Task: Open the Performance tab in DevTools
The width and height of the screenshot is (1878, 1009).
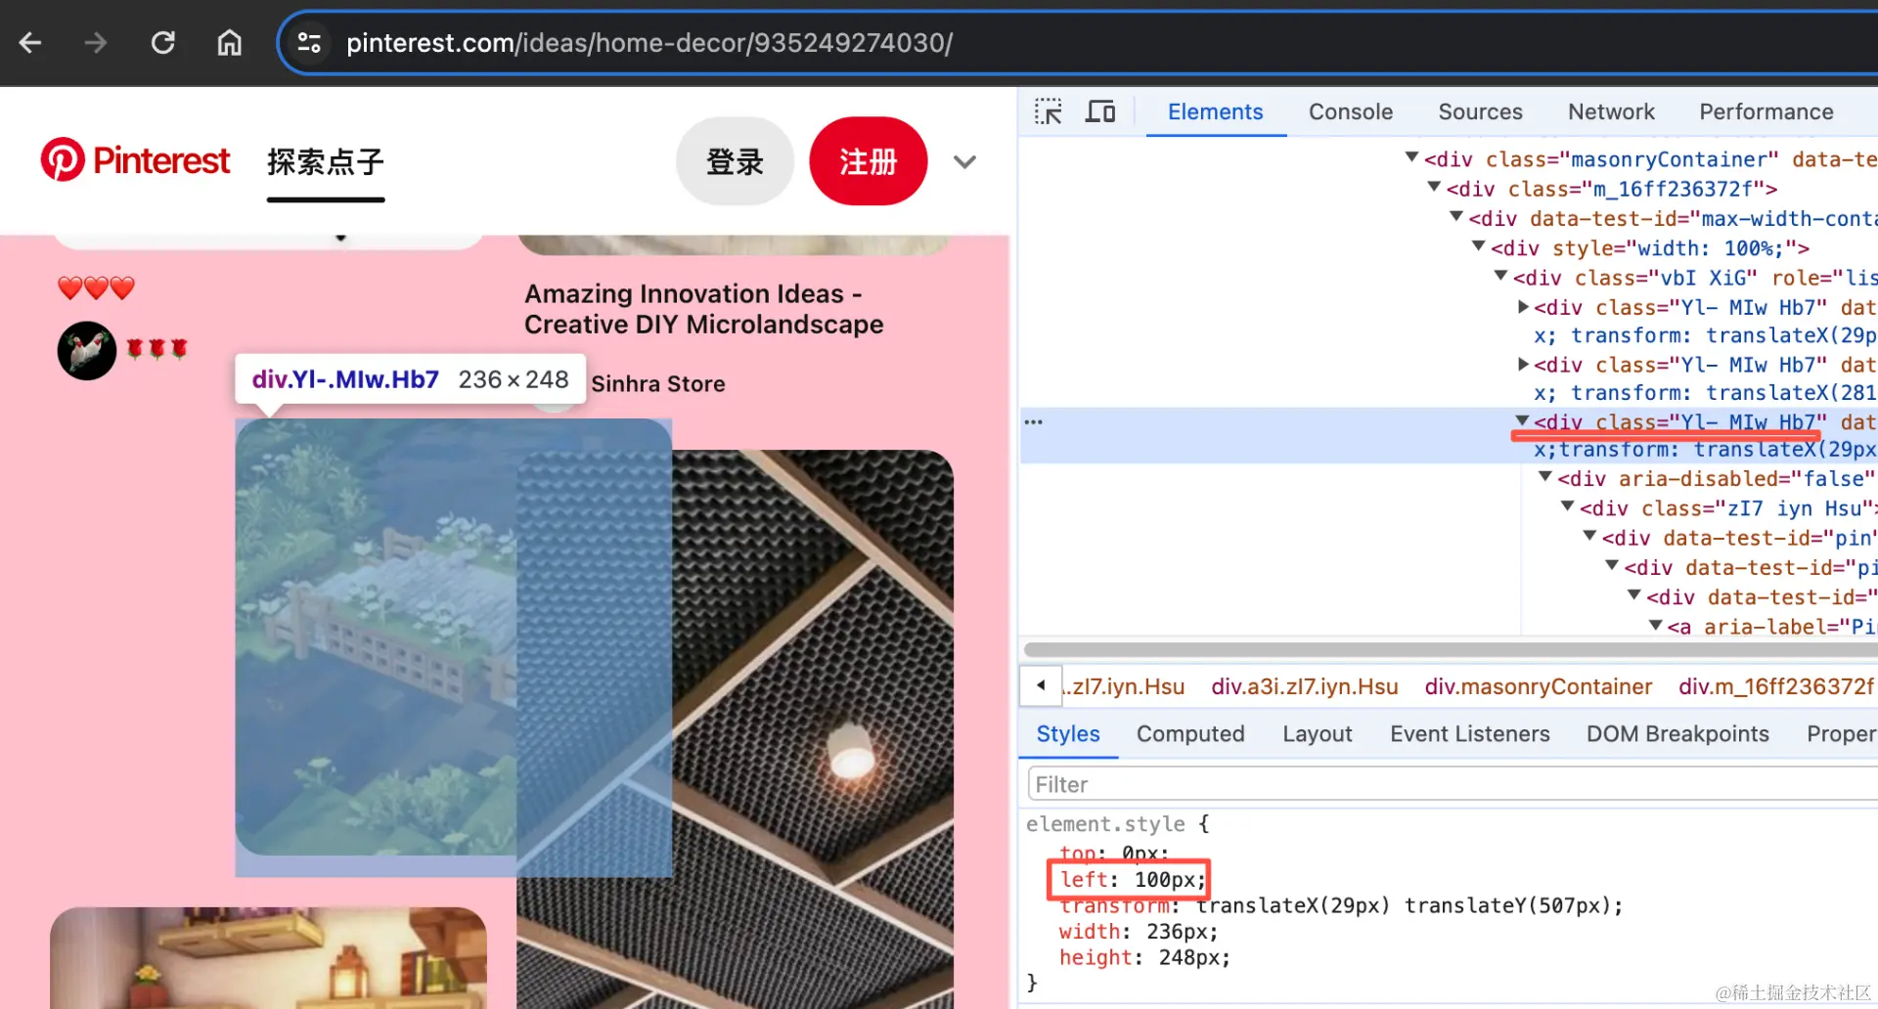Action: (x=1766, y=111)
